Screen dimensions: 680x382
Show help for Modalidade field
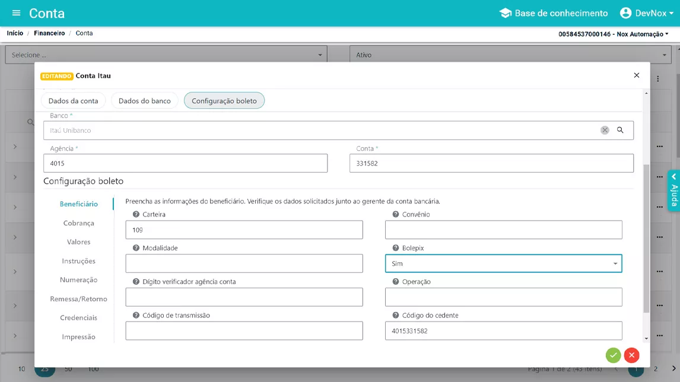(x=136, y=248)
